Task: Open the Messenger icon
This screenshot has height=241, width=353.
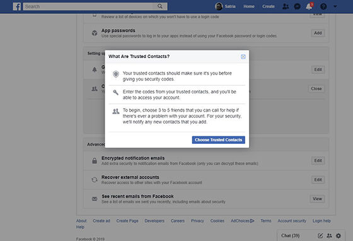Action: (297, 6)
